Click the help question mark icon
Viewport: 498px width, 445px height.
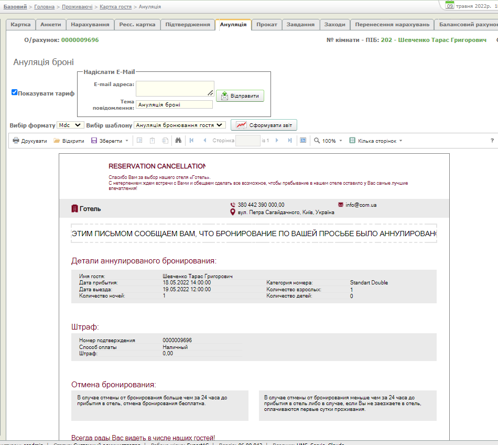[492, 141]
